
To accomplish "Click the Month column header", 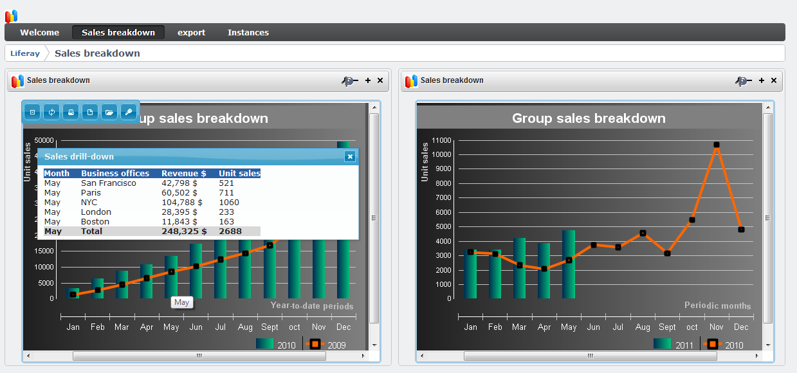I will (57, 174).
